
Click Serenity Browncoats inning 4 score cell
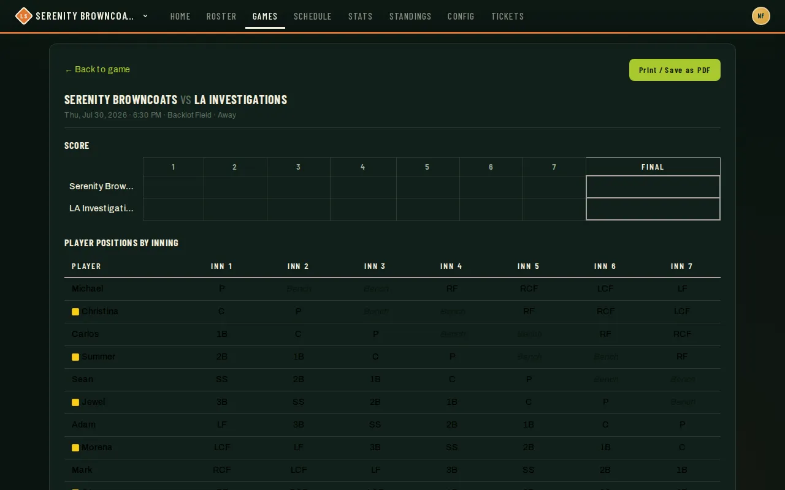pyautogui.click(x=363, y=187)
